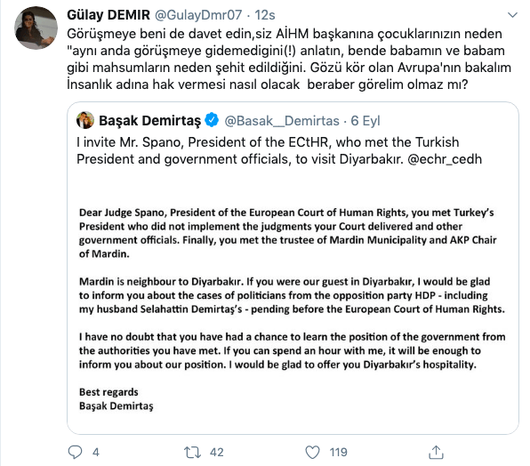This screenshot has width=530, height=466.
Task: Open the share tweet upload icon
Action: pyautogui.click(x=436, y=452)
